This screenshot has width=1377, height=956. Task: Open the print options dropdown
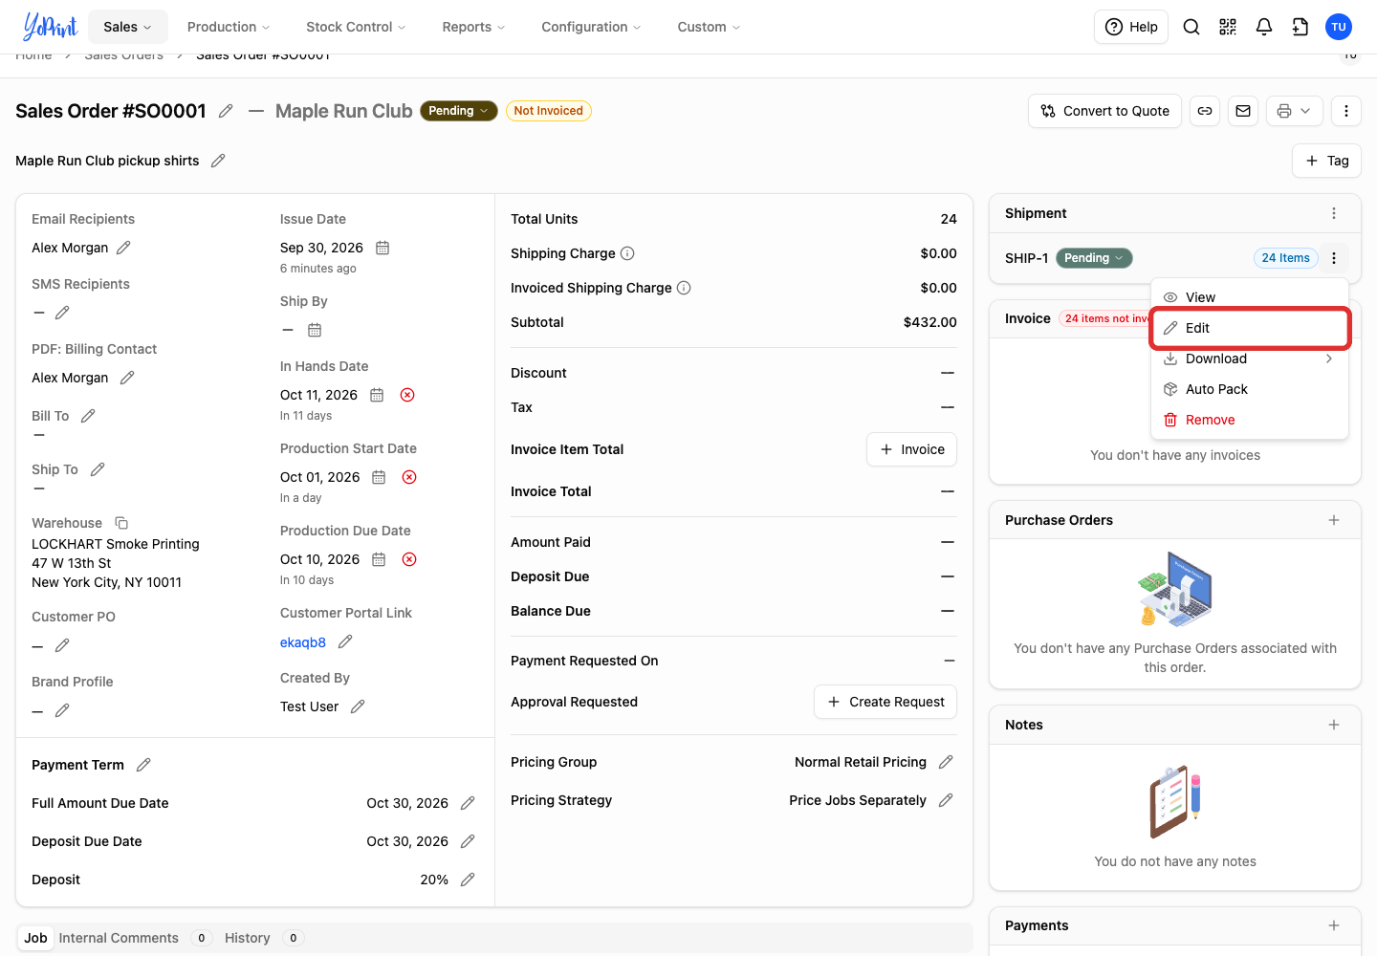(1295, 111)
